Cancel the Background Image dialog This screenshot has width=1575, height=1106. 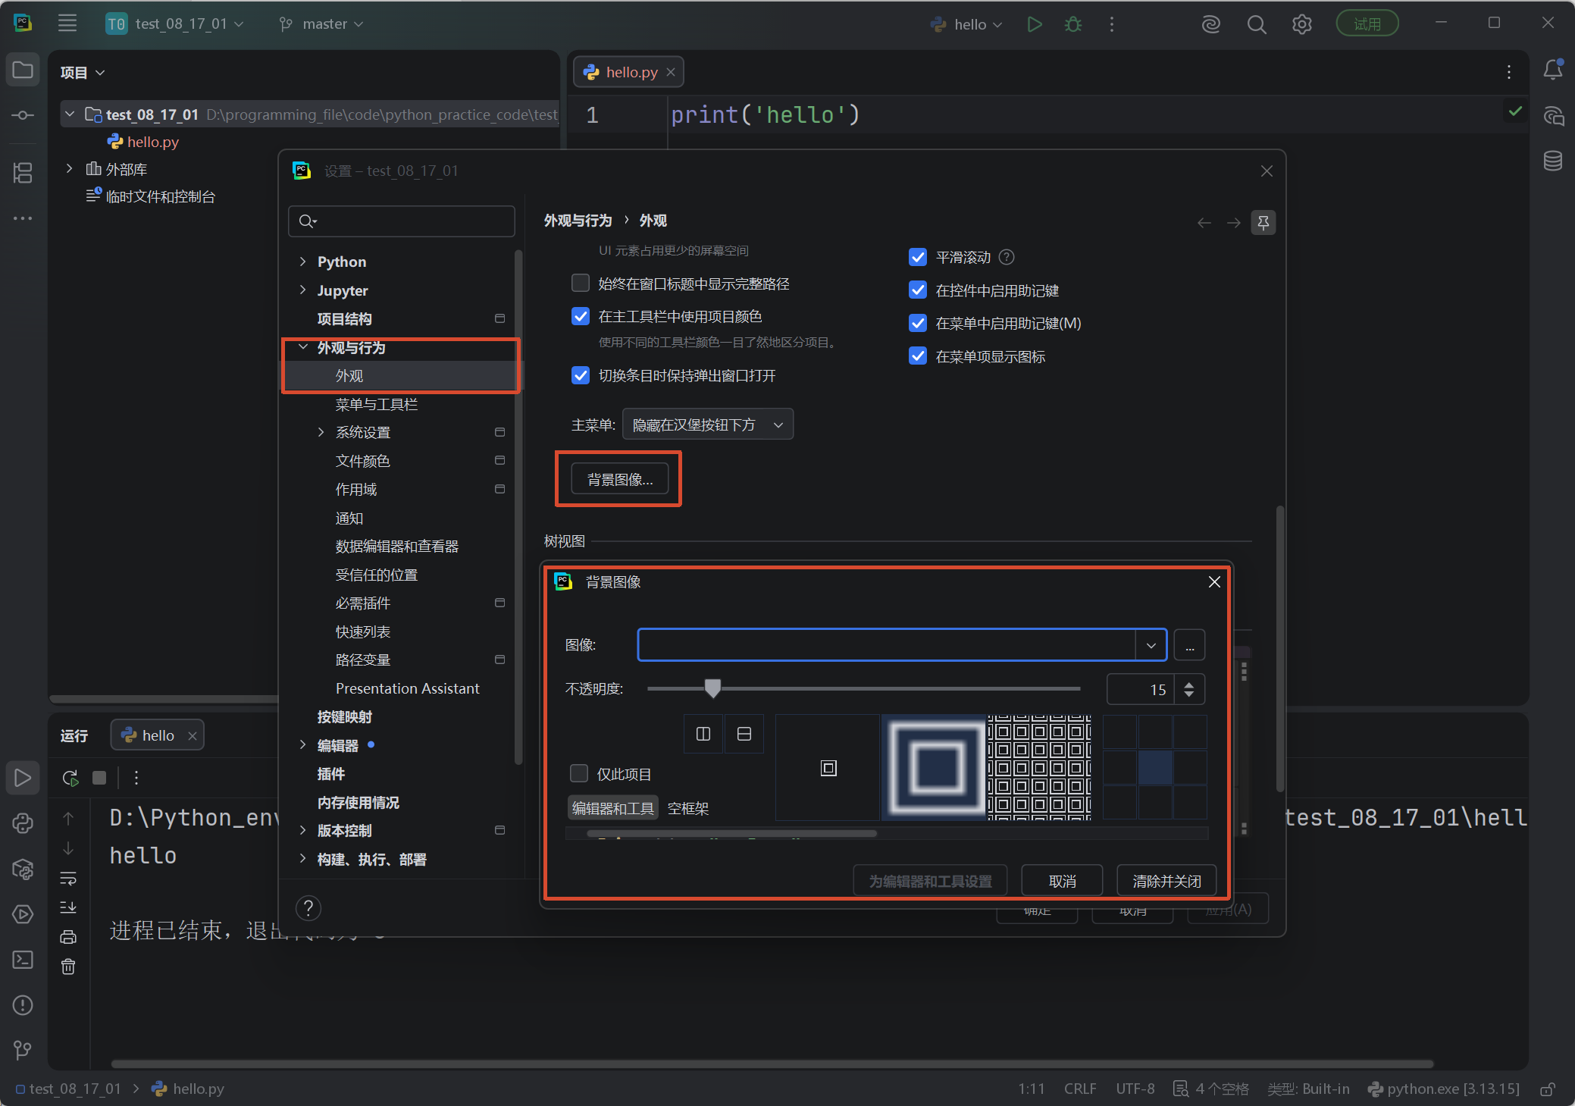pos(1062,881)
